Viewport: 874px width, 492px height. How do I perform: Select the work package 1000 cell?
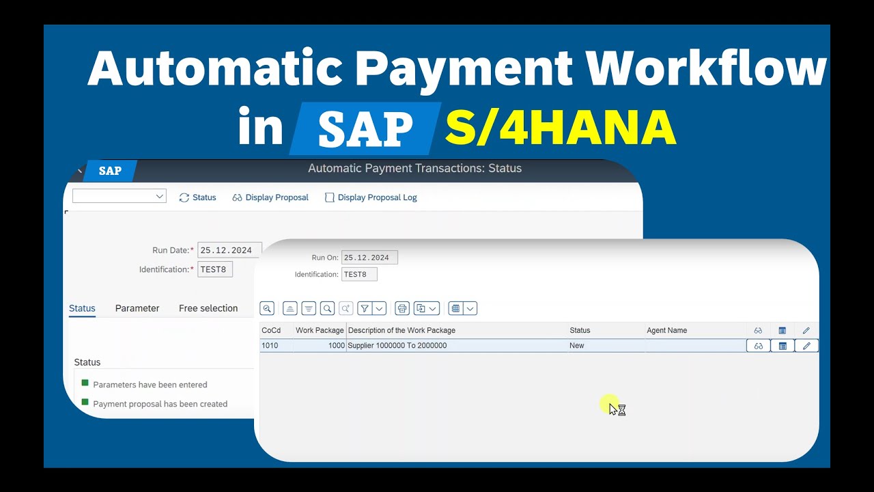coord(320,346)
